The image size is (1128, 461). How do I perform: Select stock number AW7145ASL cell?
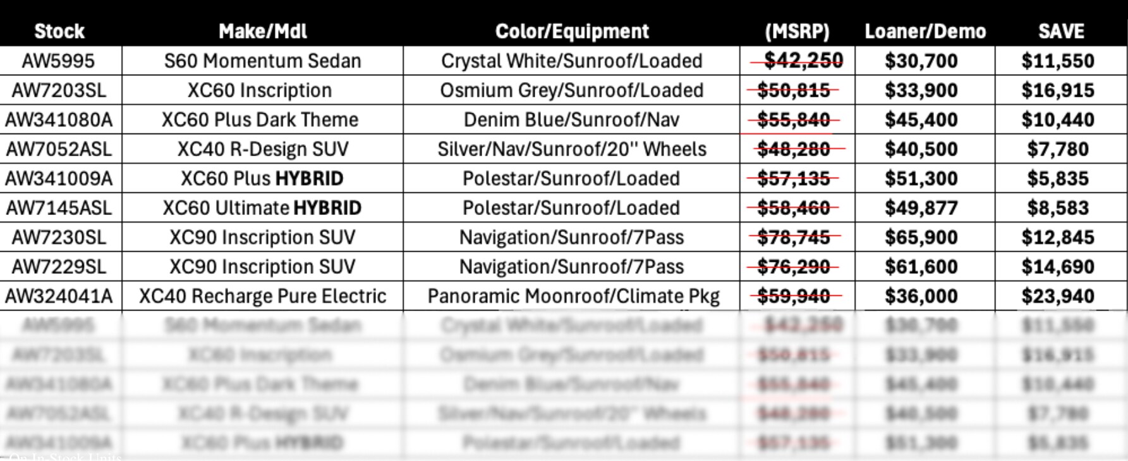coord(59,208)
